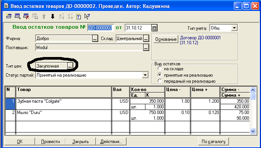This screenshot has height=148, width=261.
Task: Click the Основание button
Action: (166, 39)
